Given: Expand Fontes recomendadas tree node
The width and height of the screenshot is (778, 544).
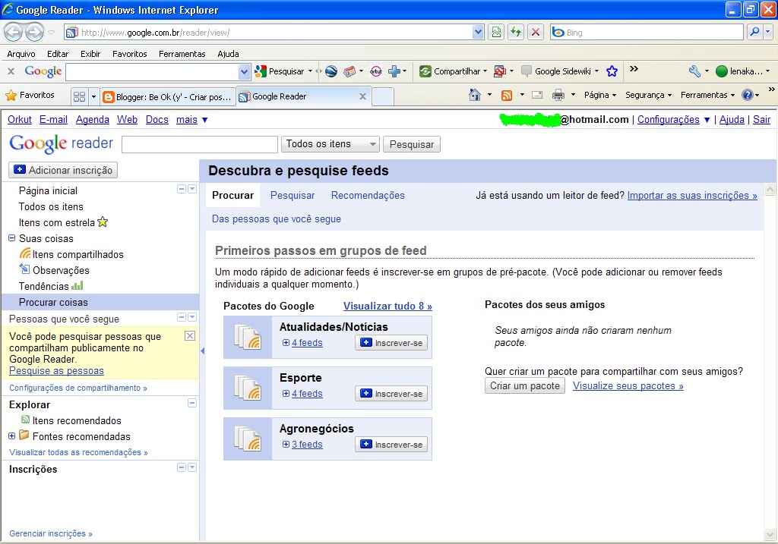Looking at the screenshot, I should pyautogui.click(x=12, y=436).
